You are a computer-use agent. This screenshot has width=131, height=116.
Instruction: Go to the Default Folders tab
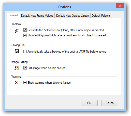(x=101, y=16)
